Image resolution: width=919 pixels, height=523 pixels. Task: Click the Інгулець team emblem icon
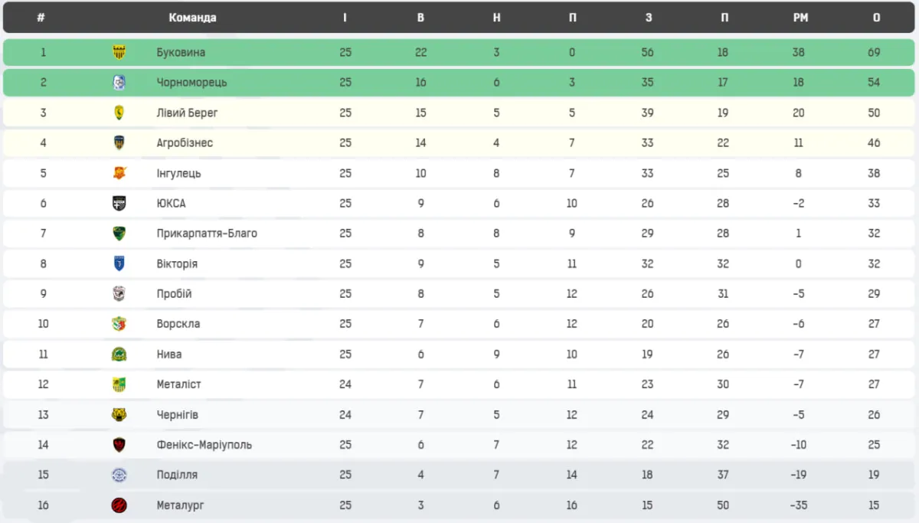tap(119, 173)
